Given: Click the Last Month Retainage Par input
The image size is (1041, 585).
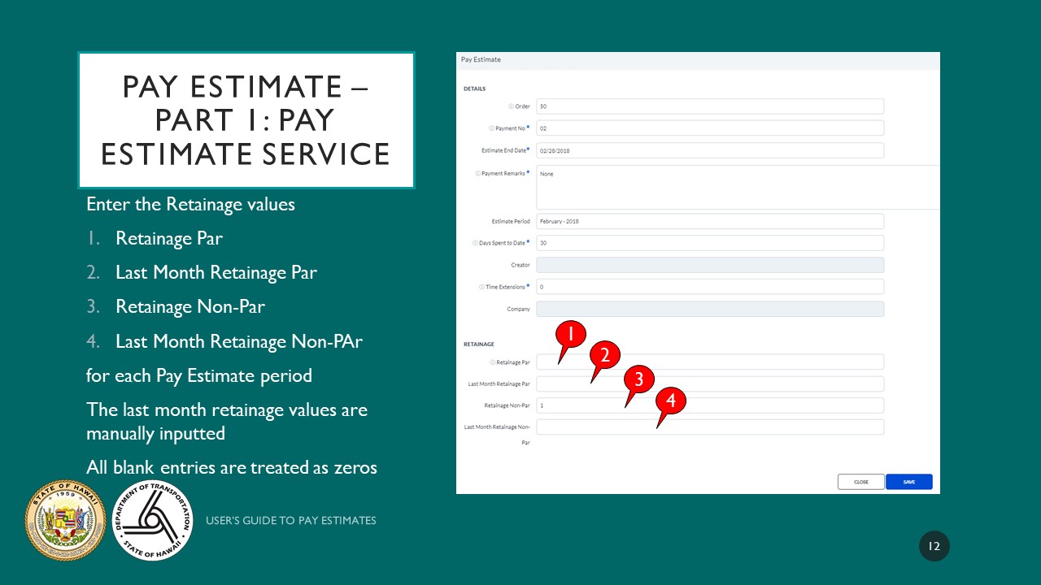Looking at the screenshot, I should [x=710, y=383].
